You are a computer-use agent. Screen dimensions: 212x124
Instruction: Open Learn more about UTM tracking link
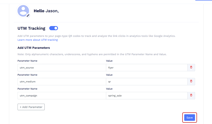[x=37, y=40]
